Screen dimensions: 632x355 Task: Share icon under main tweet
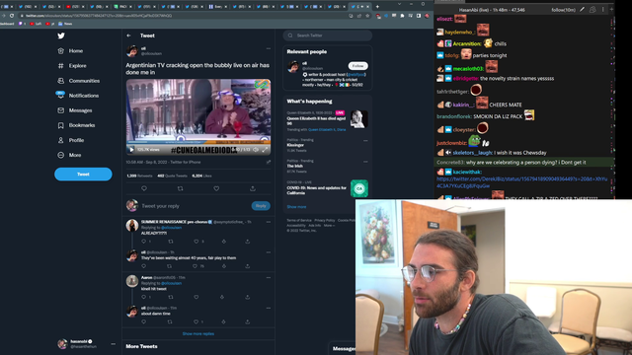pyautogui.click(x=253, y=188)
